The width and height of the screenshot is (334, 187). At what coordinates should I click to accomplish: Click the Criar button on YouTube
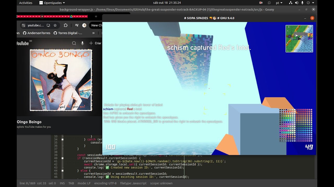pos(95,43)
